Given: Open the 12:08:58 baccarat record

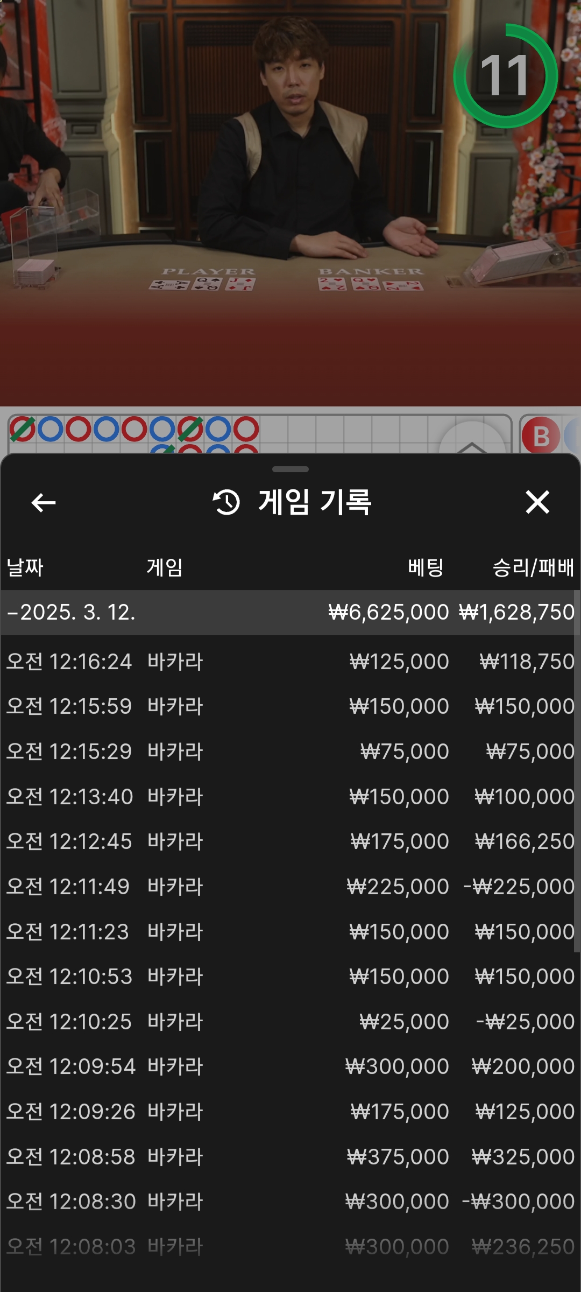Looking at the screenshot, I should [x=290, y=1157].
